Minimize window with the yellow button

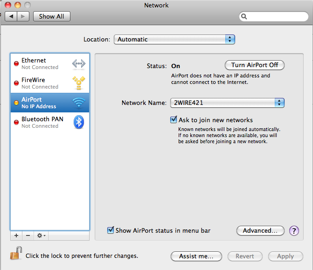tap(18, 5)
